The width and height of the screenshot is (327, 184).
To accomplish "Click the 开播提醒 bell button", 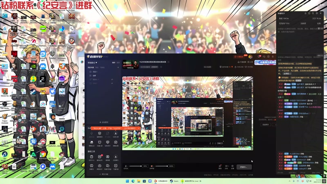I will point(242,62).
